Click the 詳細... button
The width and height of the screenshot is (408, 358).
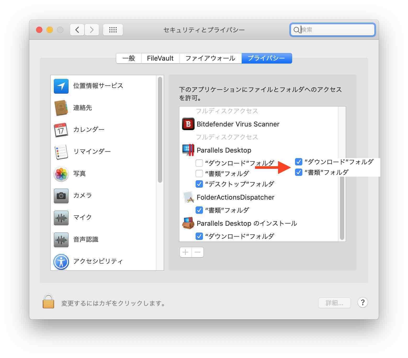point(334,303)
